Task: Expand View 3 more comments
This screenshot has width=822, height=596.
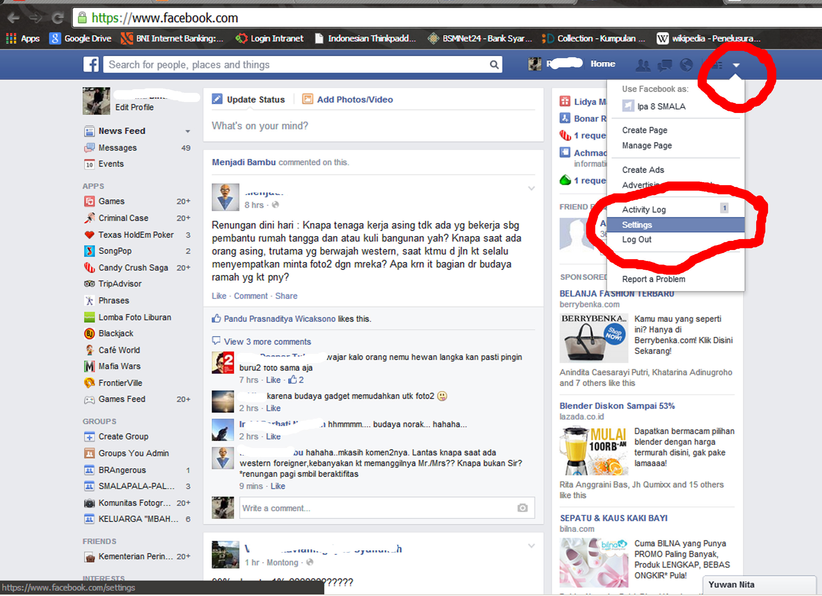Action: tap(267, 342)
